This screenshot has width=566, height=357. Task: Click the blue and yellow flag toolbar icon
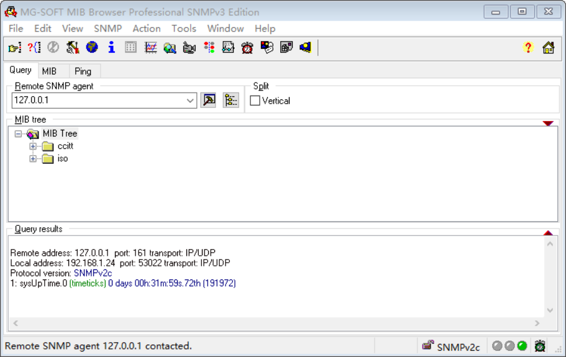(x=306, y=47)
